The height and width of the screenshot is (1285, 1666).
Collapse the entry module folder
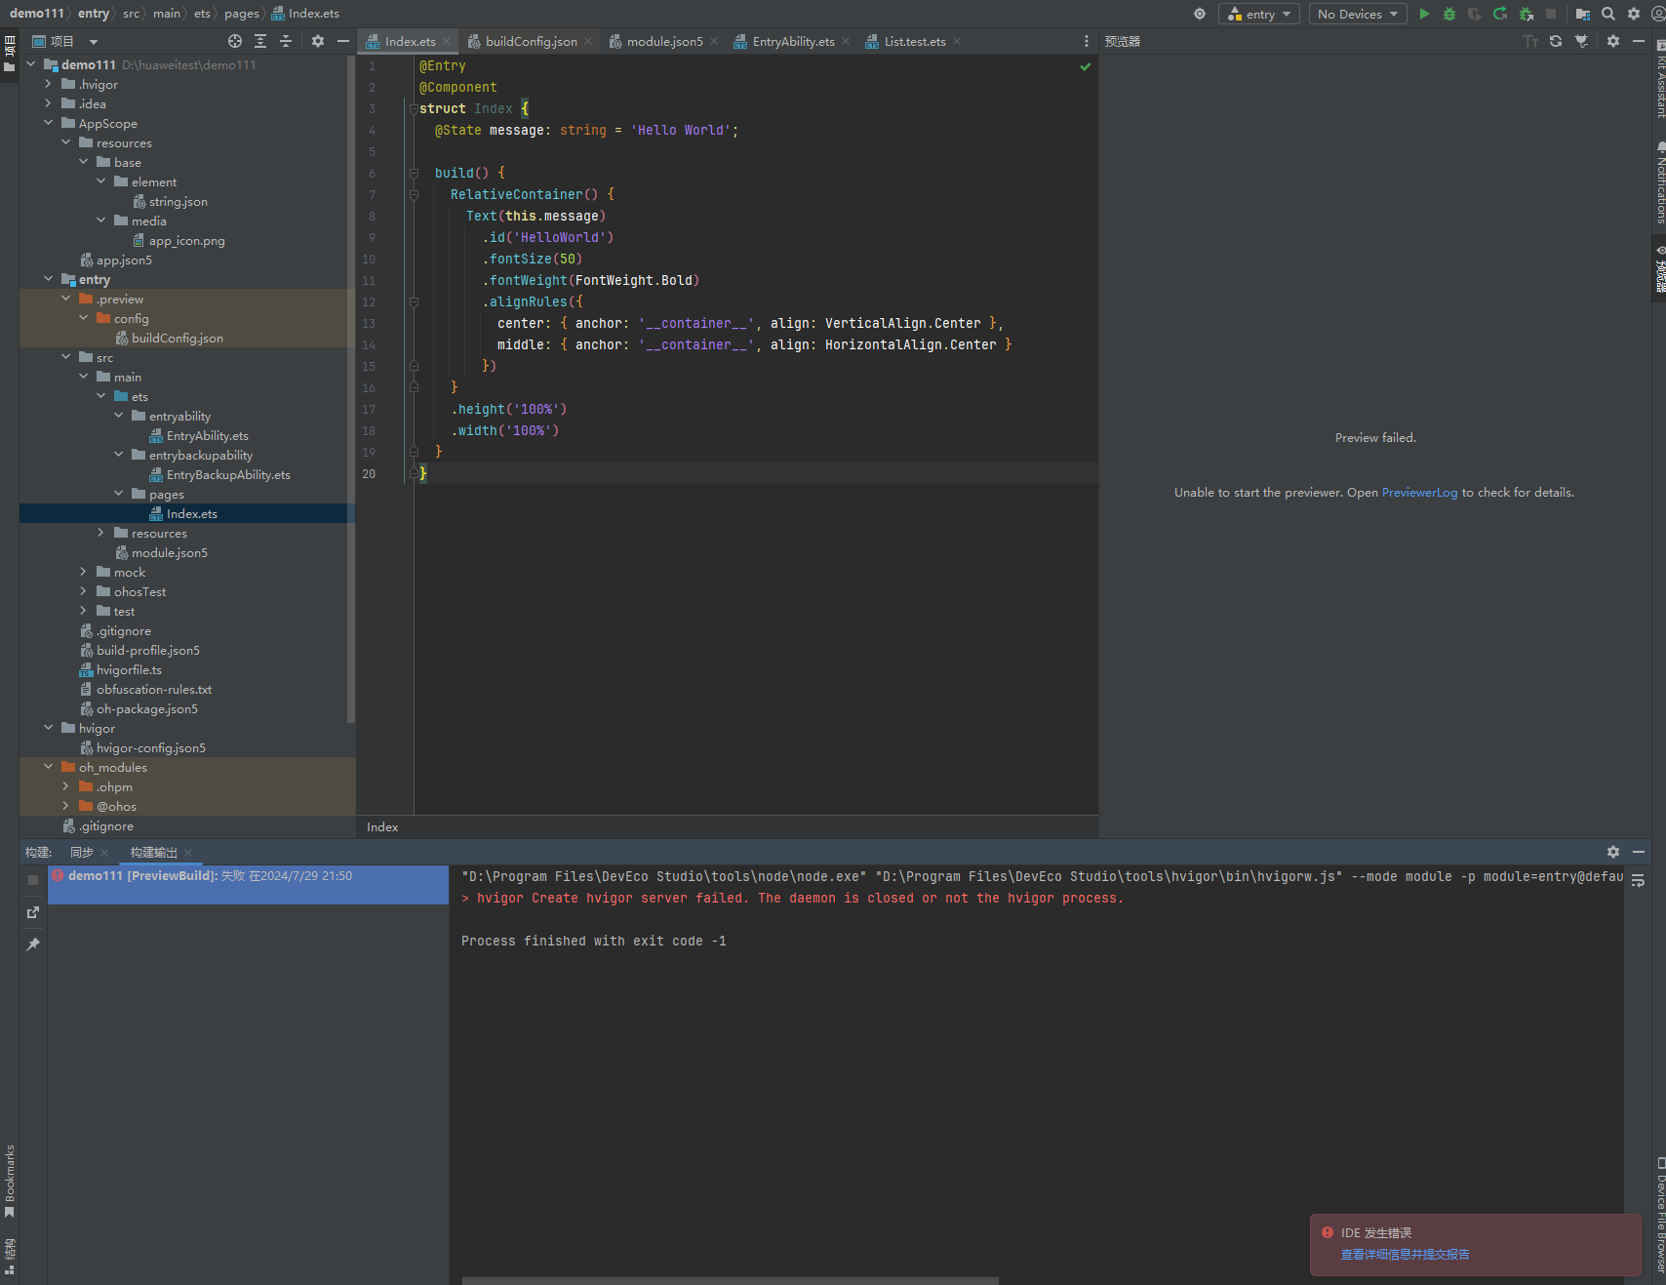click(48, 279)
